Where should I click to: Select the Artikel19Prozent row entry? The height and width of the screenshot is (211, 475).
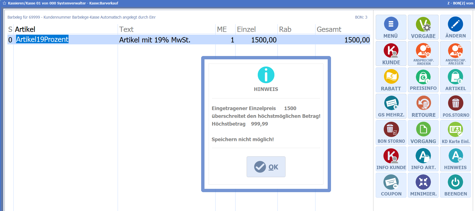tap(42, 40)
